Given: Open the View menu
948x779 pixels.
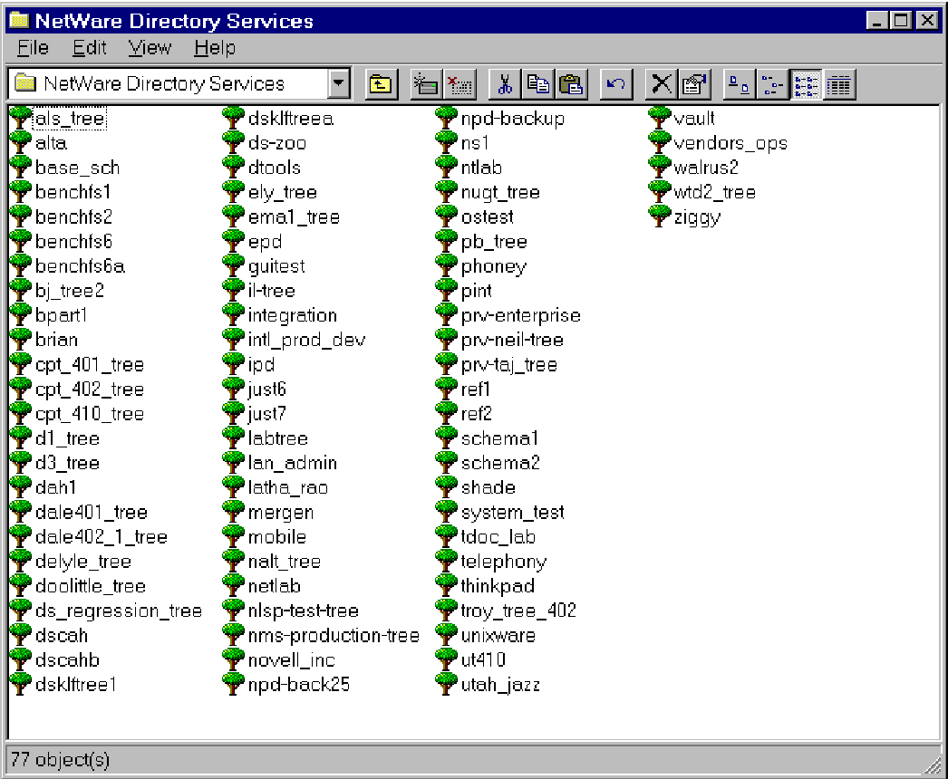Looking at the screenshot, I should pyautogui.click(x=150, y=47).
